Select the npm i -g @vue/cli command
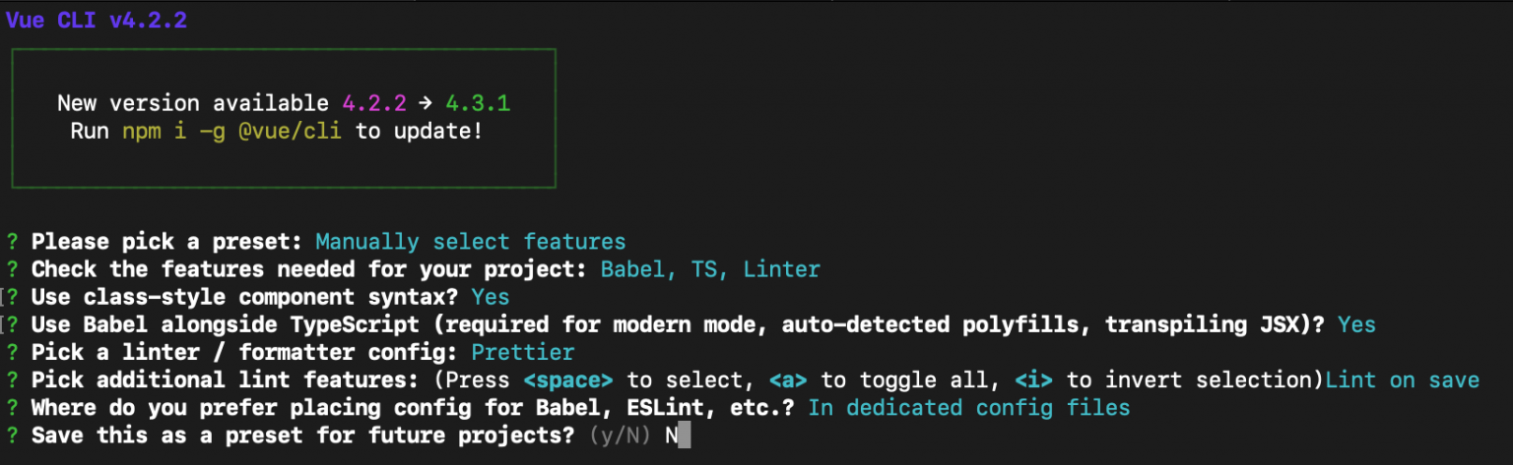This screenshot has width=1513, height=465. (232, 131)
